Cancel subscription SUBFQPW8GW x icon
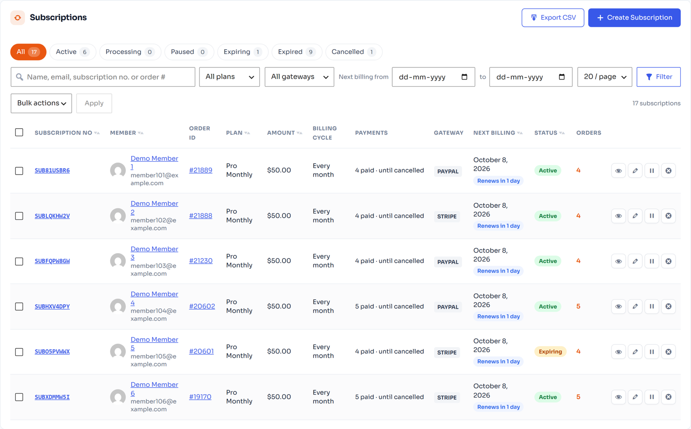This screenshot has width=691, height=429. pyautogui.click(x=669, y=261)
